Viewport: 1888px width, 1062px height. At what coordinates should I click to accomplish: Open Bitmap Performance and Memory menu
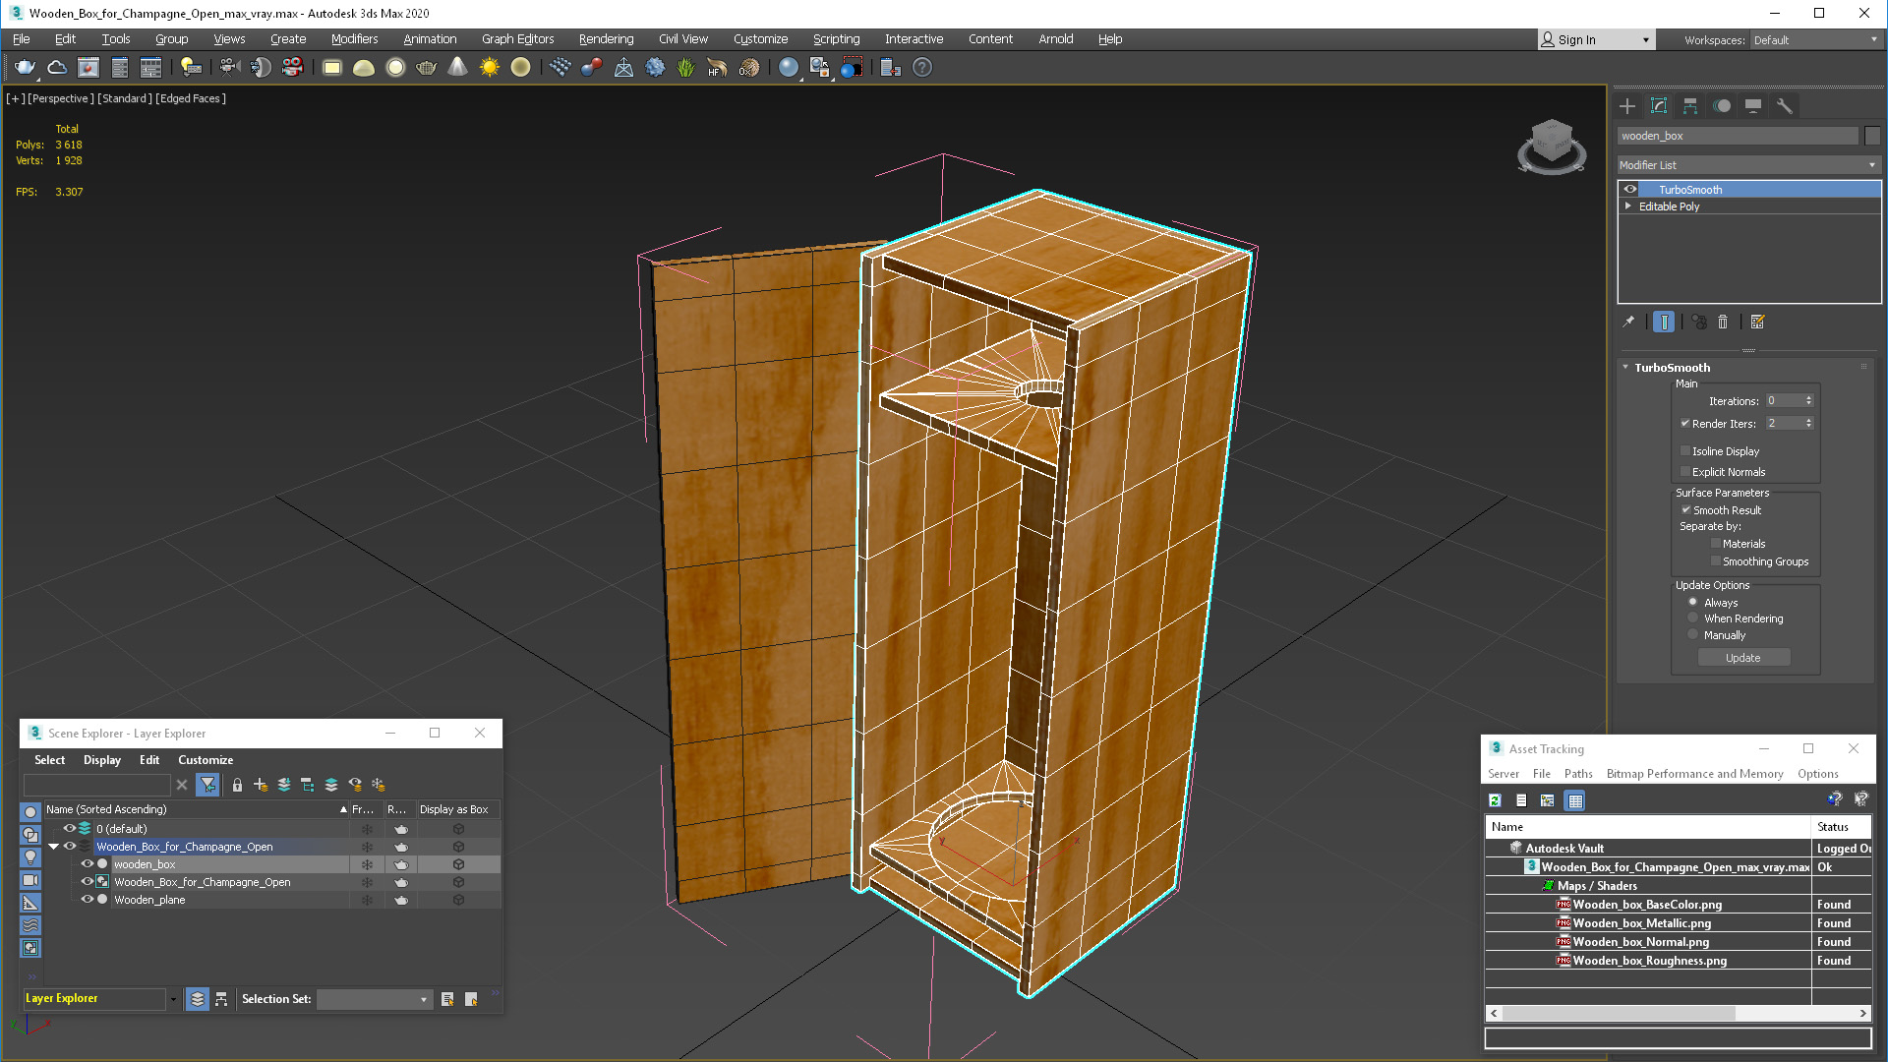1694,774
